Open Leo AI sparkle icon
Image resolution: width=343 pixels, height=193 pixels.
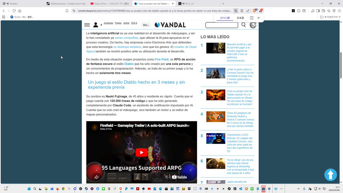(x=328, y=11)
